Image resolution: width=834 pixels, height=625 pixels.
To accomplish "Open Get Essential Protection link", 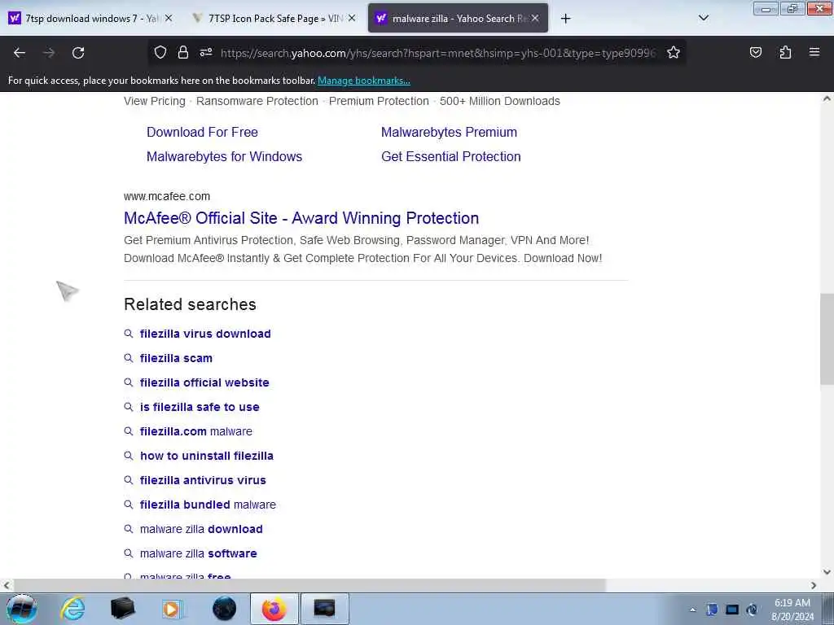I will pos(450,156).
